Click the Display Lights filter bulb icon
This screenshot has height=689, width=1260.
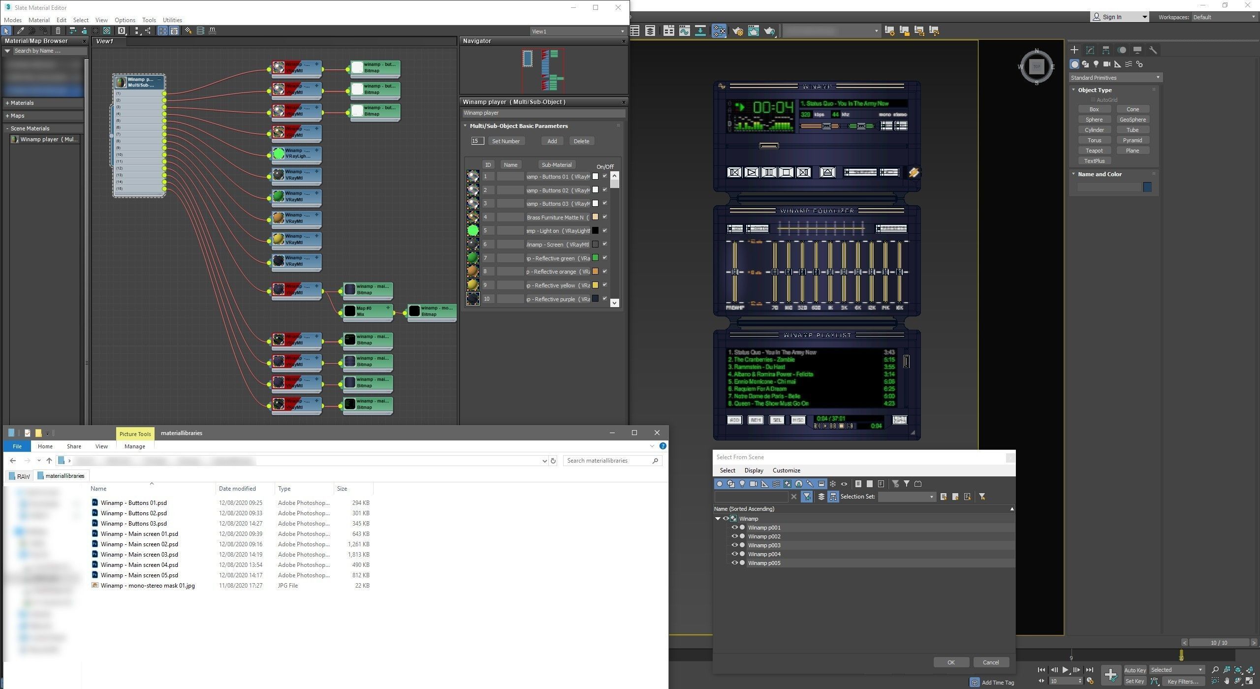point(742,484)
